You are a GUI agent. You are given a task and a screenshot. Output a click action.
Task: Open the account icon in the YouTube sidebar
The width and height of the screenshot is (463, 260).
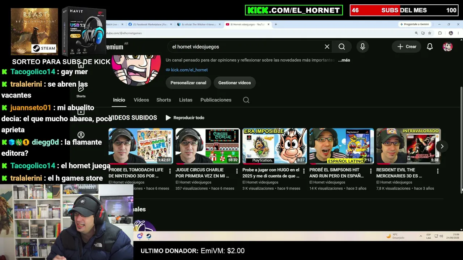pos(81,135)
